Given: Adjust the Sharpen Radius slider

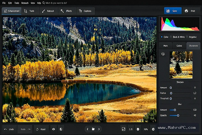Looking at the screenshot, I should 180,93.
